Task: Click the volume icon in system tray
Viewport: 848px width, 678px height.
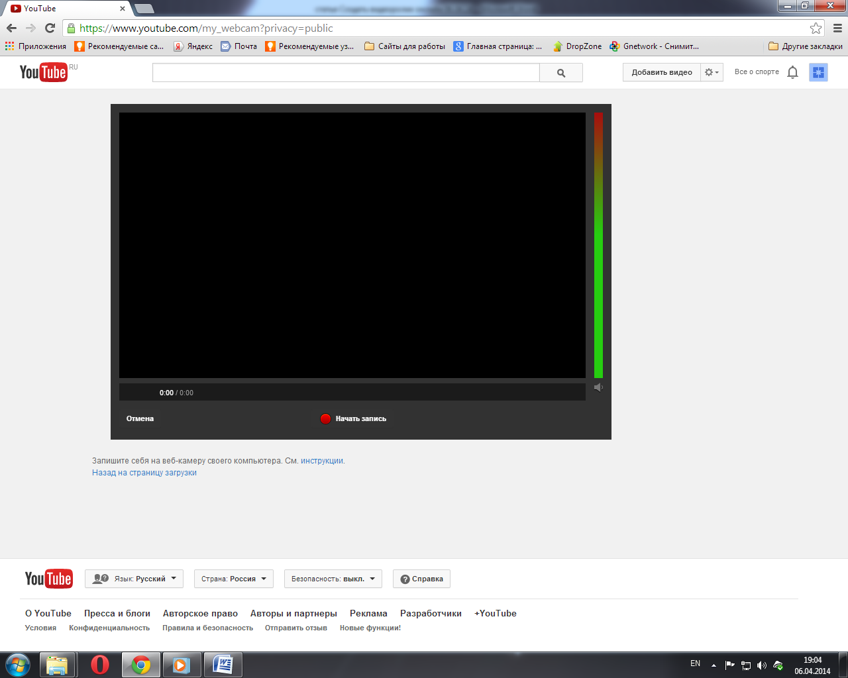Action: pos(762,665)
